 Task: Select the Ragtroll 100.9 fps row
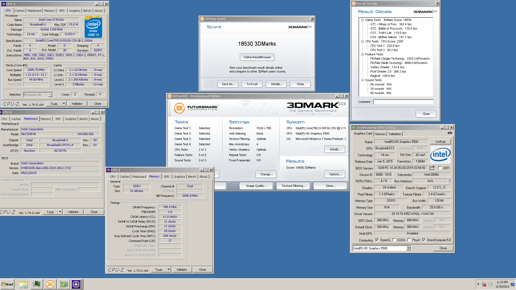coord(382,76)
